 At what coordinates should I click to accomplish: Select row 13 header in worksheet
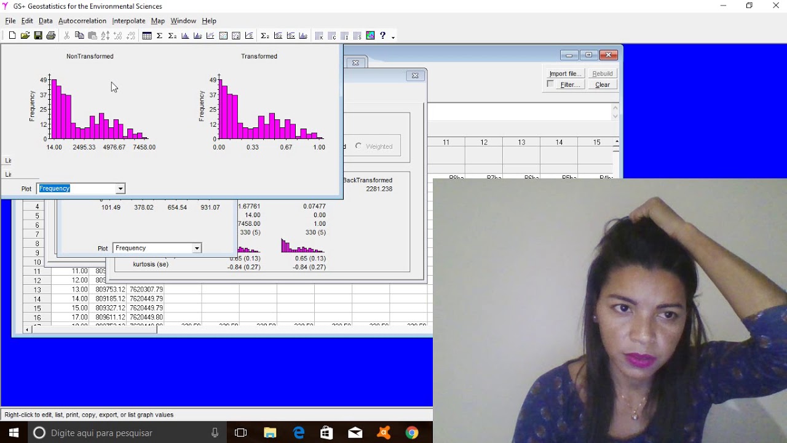(x=37, y=290)
